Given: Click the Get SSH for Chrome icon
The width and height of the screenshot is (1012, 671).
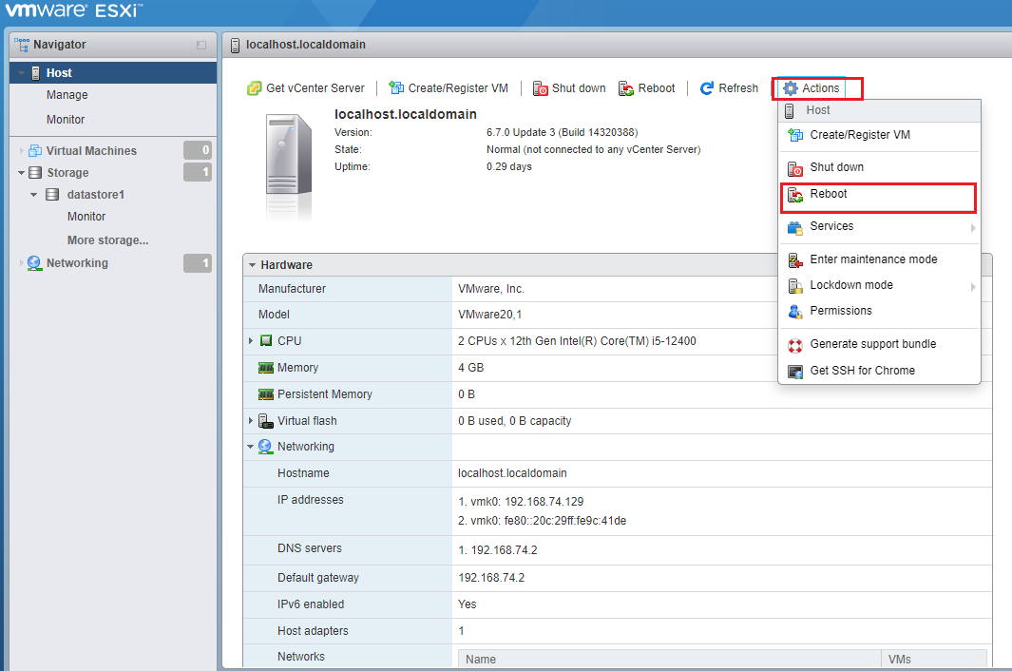Looking at the screenshot, I should point(795,372).
